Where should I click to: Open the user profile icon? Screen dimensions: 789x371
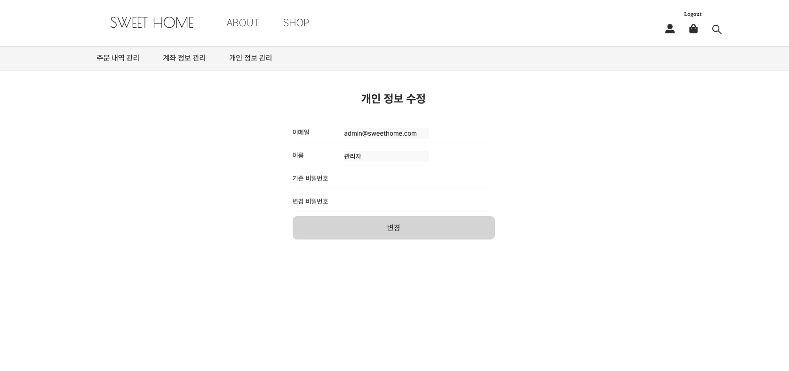[x=669, y=29]
